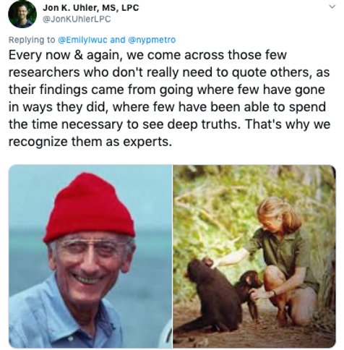The width and height of the screenshot is (344, 350).
Task: Click the word "and" between the mentions
Action: 118,40
